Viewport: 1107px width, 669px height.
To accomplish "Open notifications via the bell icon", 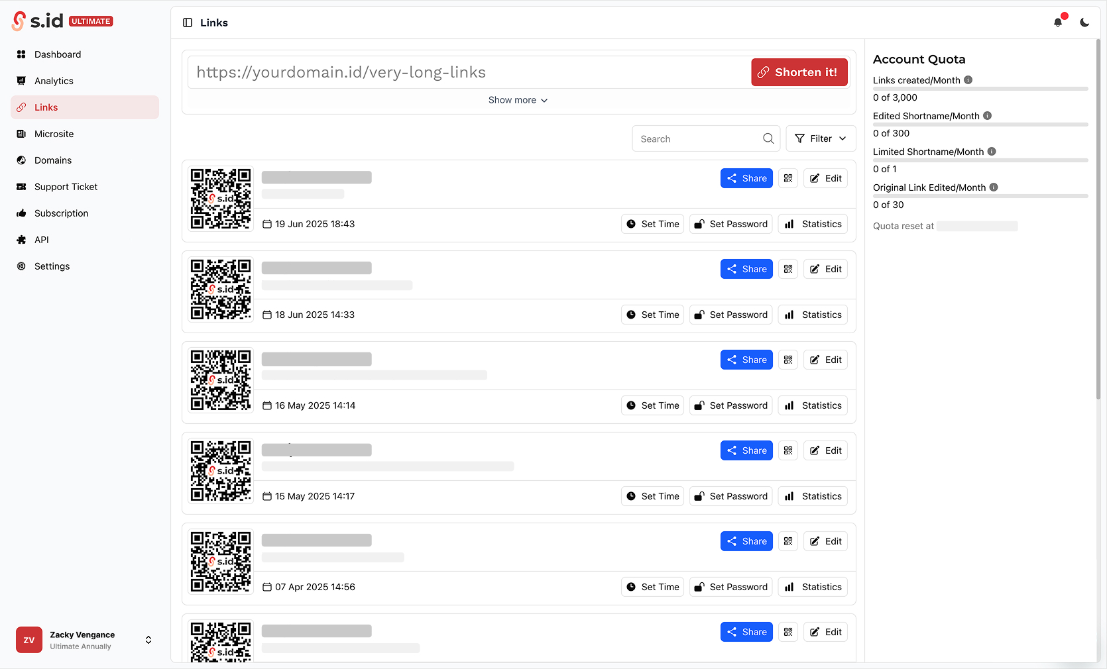I will point(1058,22).
